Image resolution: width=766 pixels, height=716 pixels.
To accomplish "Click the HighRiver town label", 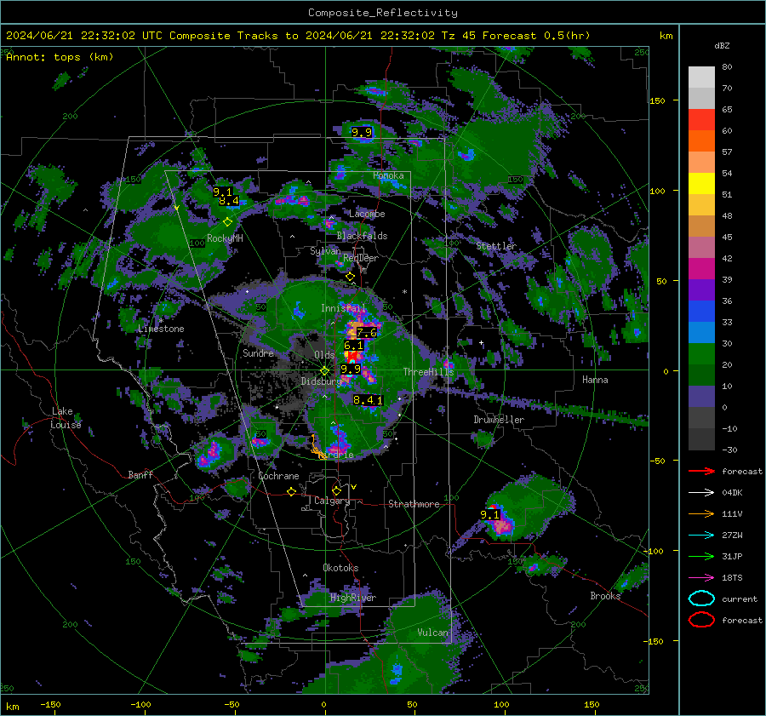I will pyautogui.click(x=353, y=598).
